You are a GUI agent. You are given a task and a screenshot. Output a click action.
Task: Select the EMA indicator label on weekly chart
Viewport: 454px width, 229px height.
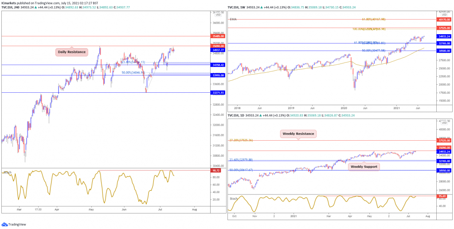233,20
